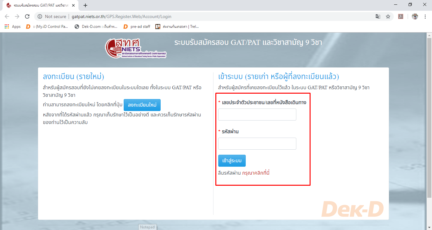Screen dimensions: 432x230
Task: Open a new browser tab
Action: (85, 5)
